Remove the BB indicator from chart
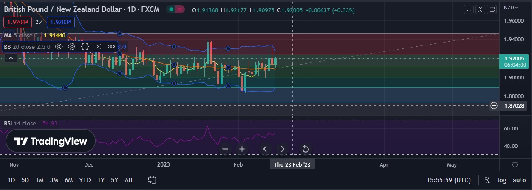 [98, 47]
